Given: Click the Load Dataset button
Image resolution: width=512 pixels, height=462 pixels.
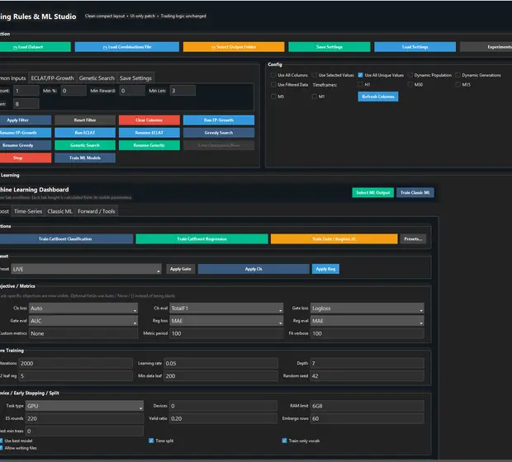Looking at the screenshot, I should pos(35,47).
